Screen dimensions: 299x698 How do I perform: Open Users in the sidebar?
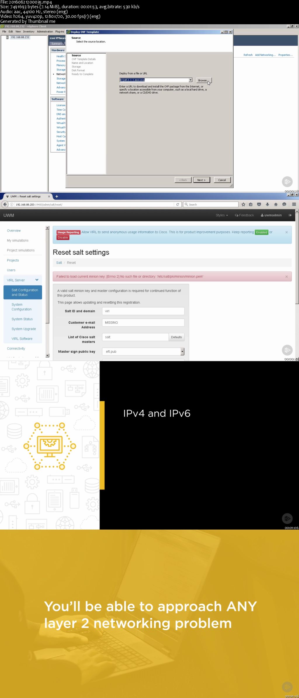point(11,270)
